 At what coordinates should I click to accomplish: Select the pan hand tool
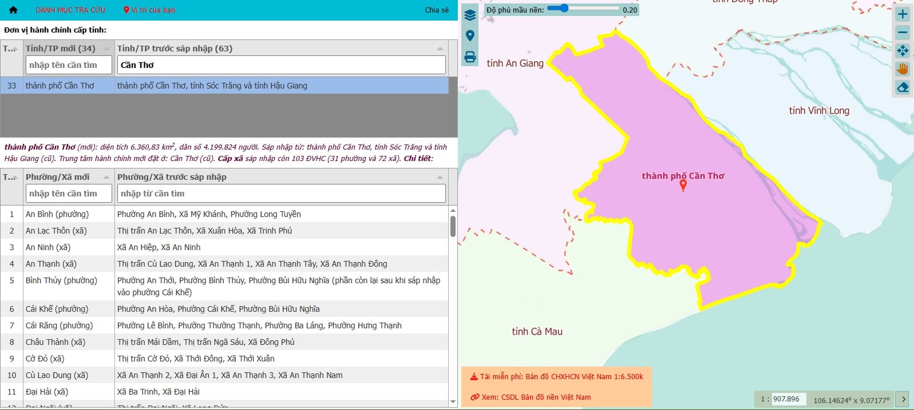coord(903,69)
